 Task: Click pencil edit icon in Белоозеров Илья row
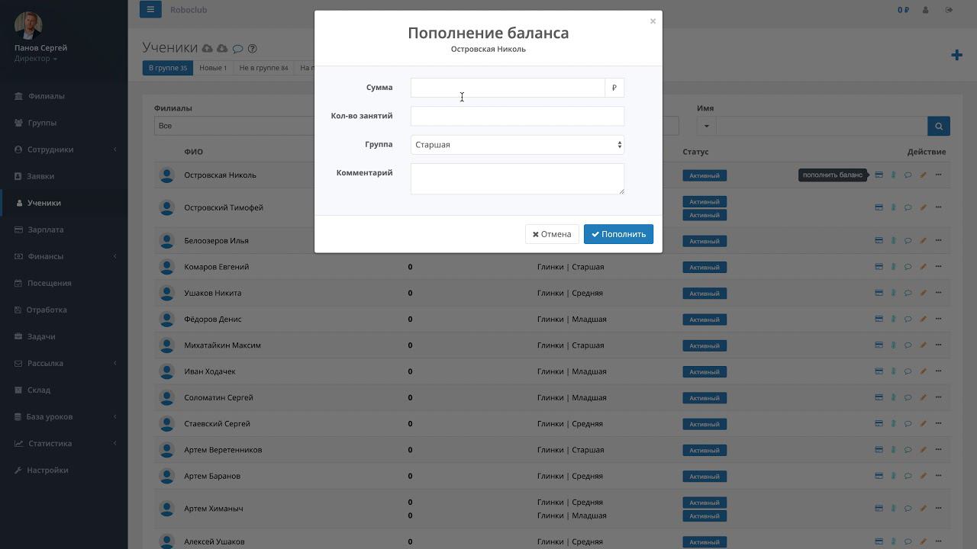923,241
